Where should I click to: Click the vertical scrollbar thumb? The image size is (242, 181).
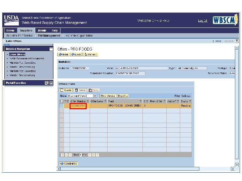coord(237,104)
